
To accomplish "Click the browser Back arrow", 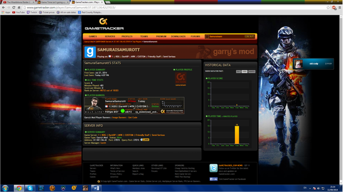I will pyautogui.click(x=3, y=7).
